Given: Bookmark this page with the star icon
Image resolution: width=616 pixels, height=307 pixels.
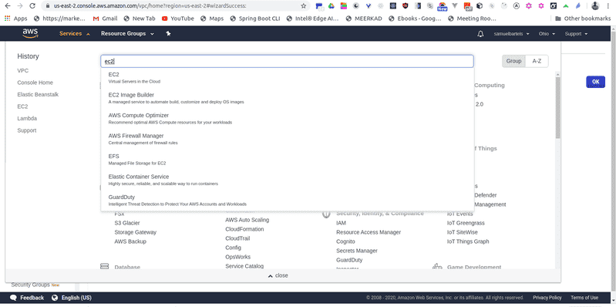Looking at the screenshot, I should [x=303, y=6].
